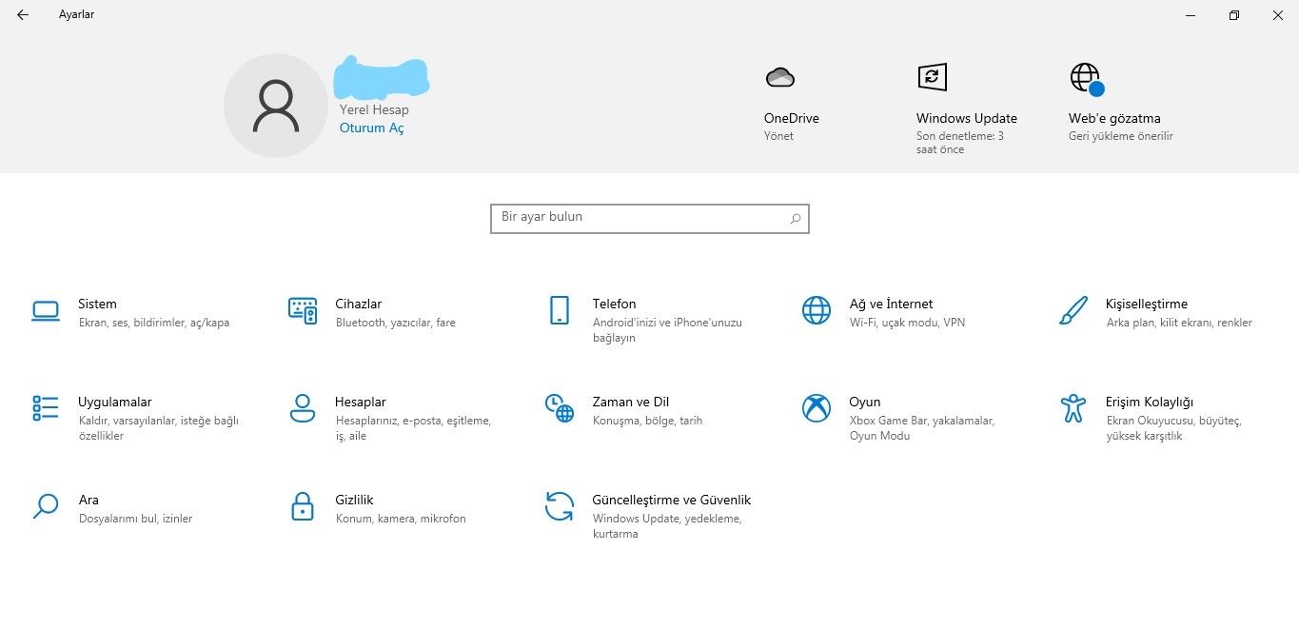Viewport: 1299px width, 629px height.
Task: Click the 'Bir ayar bulun' search field
Action: click(x=650, y=218)
